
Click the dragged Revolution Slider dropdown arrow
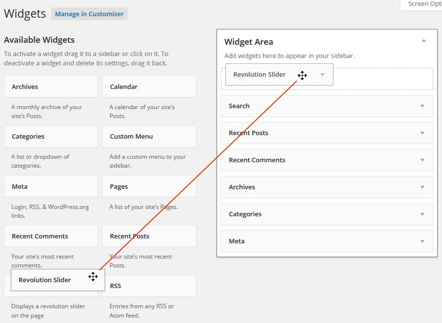pyautogui.click(x=322, y=75)
